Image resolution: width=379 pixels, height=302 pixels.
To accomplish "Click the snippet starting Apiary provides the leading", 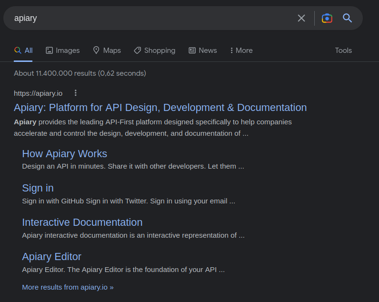I will tap(153, 128).
